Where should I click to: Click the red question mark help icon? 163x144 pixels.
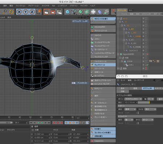[113, 12]
